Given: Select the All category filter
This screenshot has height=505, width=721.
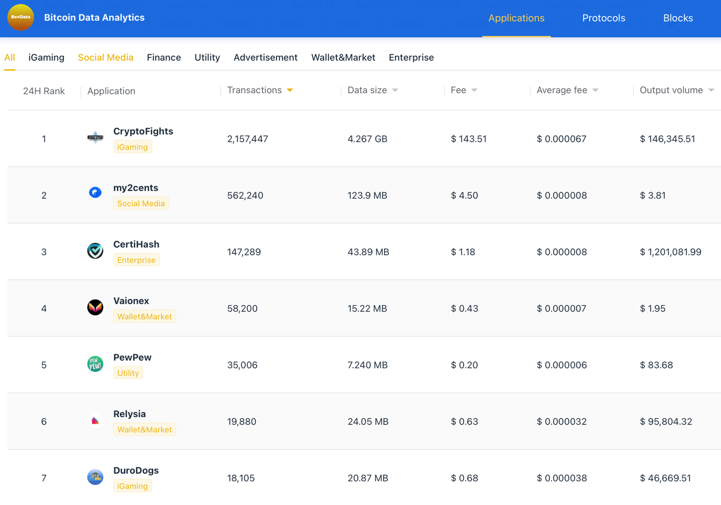Looking at the screenshot, I should [x=9, y=58].
